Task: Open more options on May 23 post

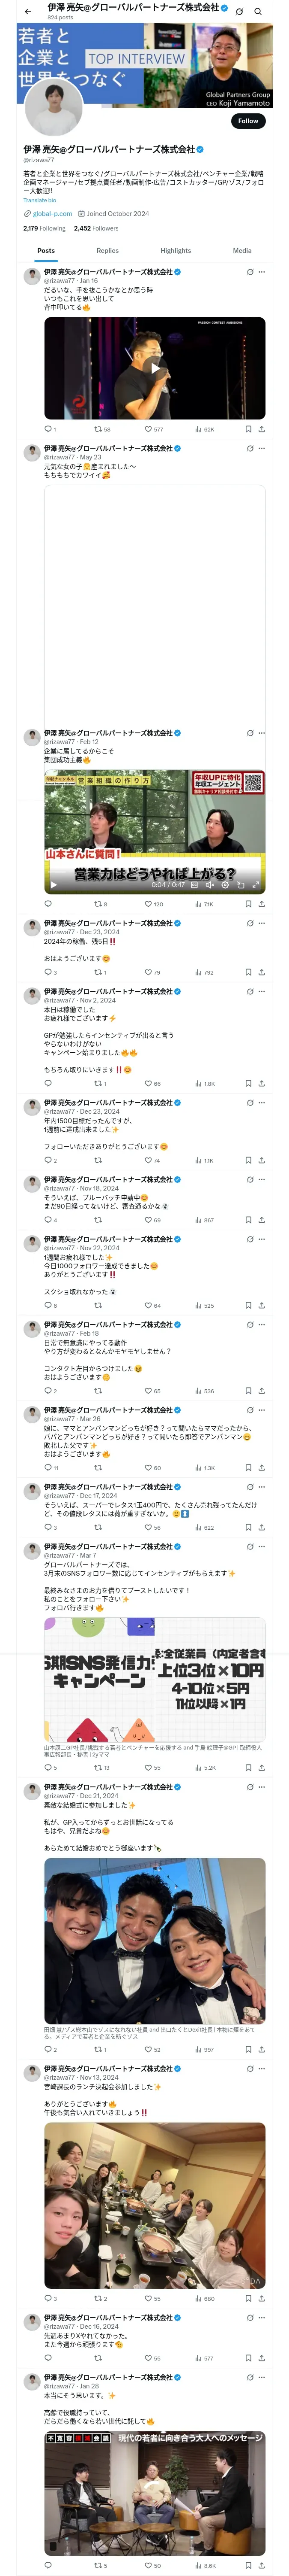Action: (x=262, y=449)
